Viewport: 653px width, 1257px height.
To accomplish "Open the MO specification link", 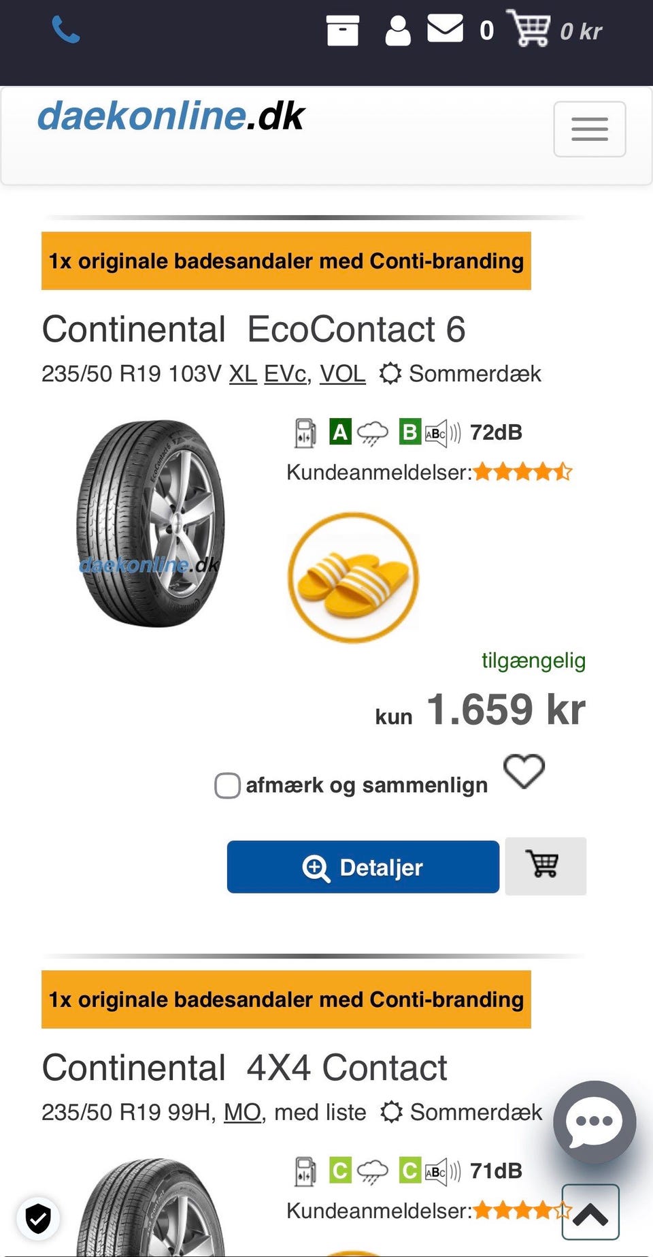I will (242, 1113).
